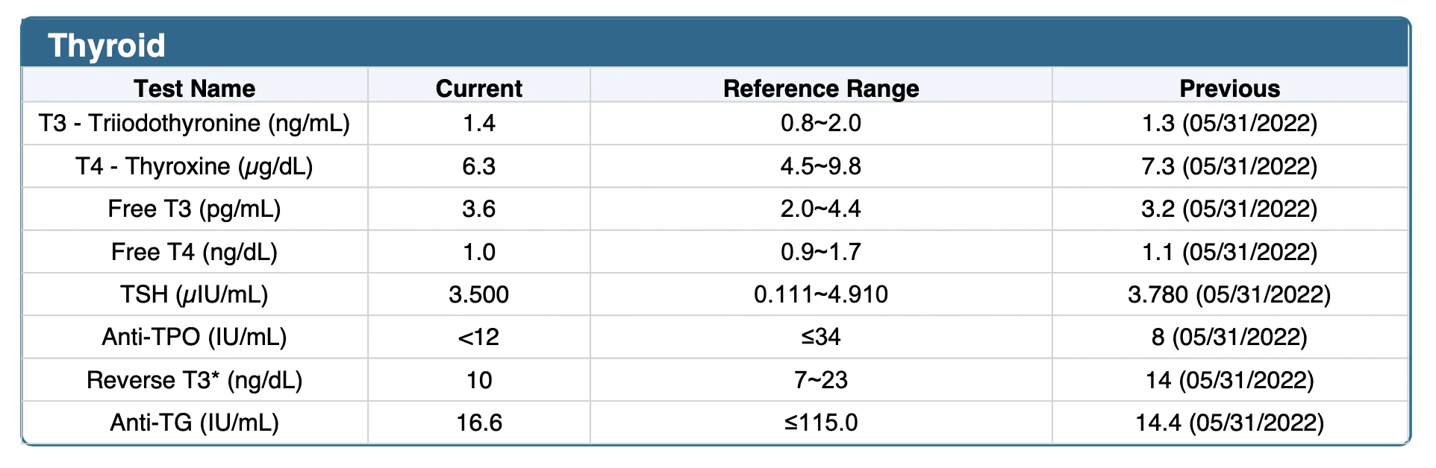
Task: Select the T4 current value 6.3
Action: tap(479, 165)
